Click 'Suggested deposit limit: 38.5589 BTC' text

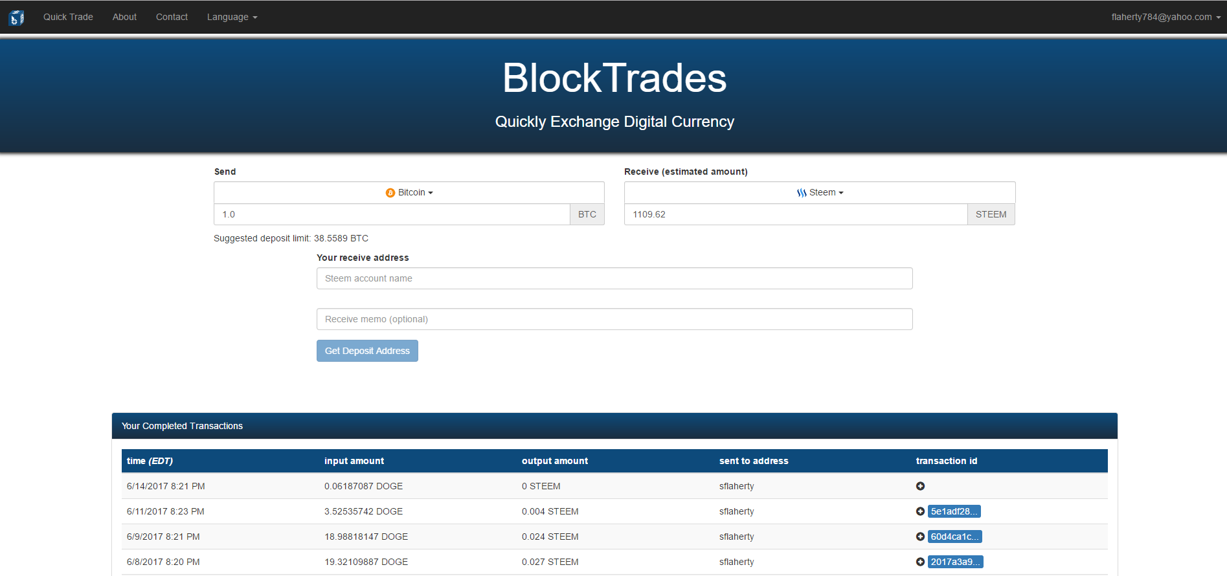click(291, 238)
